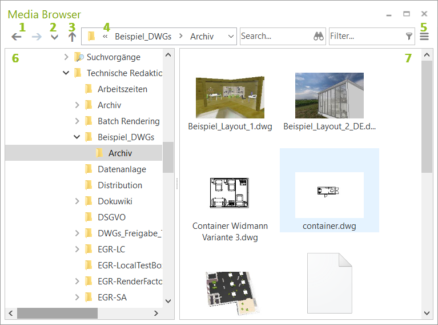Viewport: 438px width, 325px height.
Task: Select Beispiel_DWGs folder in tree
Action: [x=126, y=137]
